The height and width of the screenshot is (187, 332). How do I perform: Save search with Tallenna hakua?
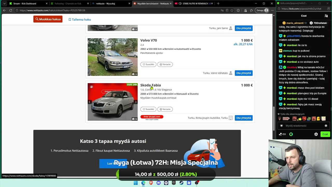tap(80, 19)
